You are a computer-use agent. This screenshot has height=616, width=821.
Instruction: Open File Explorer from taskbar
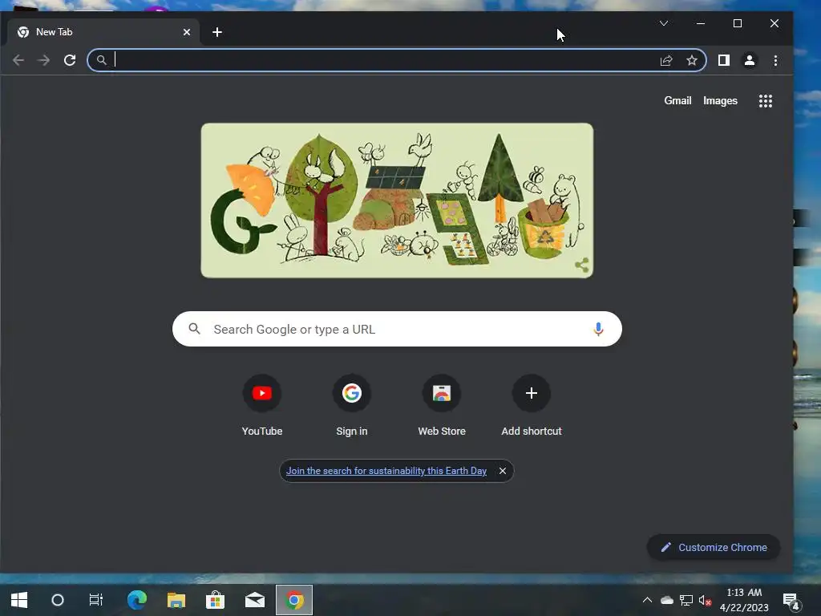pyautogui.click(x=176, y=600)
